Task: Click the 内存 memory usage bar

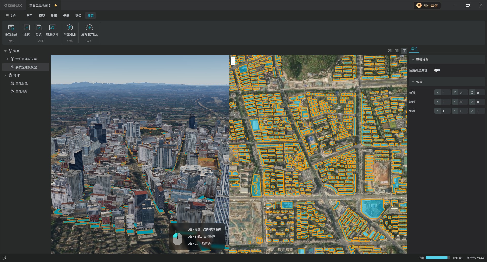Action: 437,258
